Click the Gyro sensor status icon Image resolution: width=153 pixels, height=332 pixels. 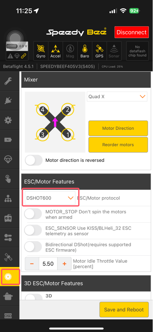(x=41, y=51)
